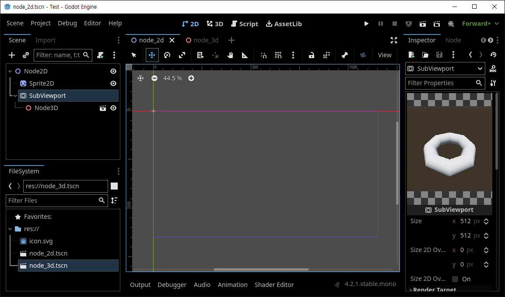
Task: Open the AssetLib workspace
Action: (284, 24)
